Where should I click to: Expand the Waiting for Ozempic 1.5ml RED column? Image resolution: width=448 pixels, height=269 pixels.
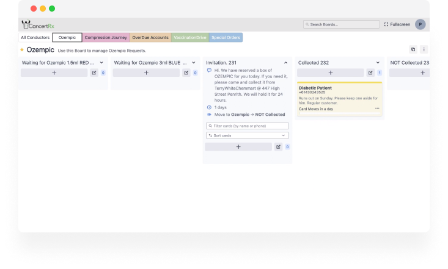pyautogui.click(x=101, y=62)
